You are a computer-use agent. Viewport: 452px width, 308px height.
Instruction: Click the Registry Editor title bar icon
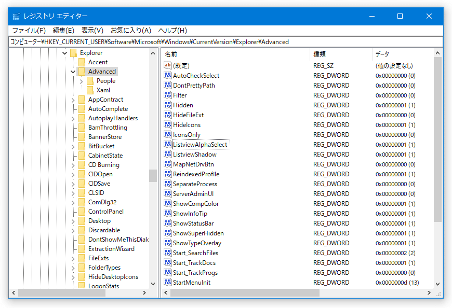[16, 16]
